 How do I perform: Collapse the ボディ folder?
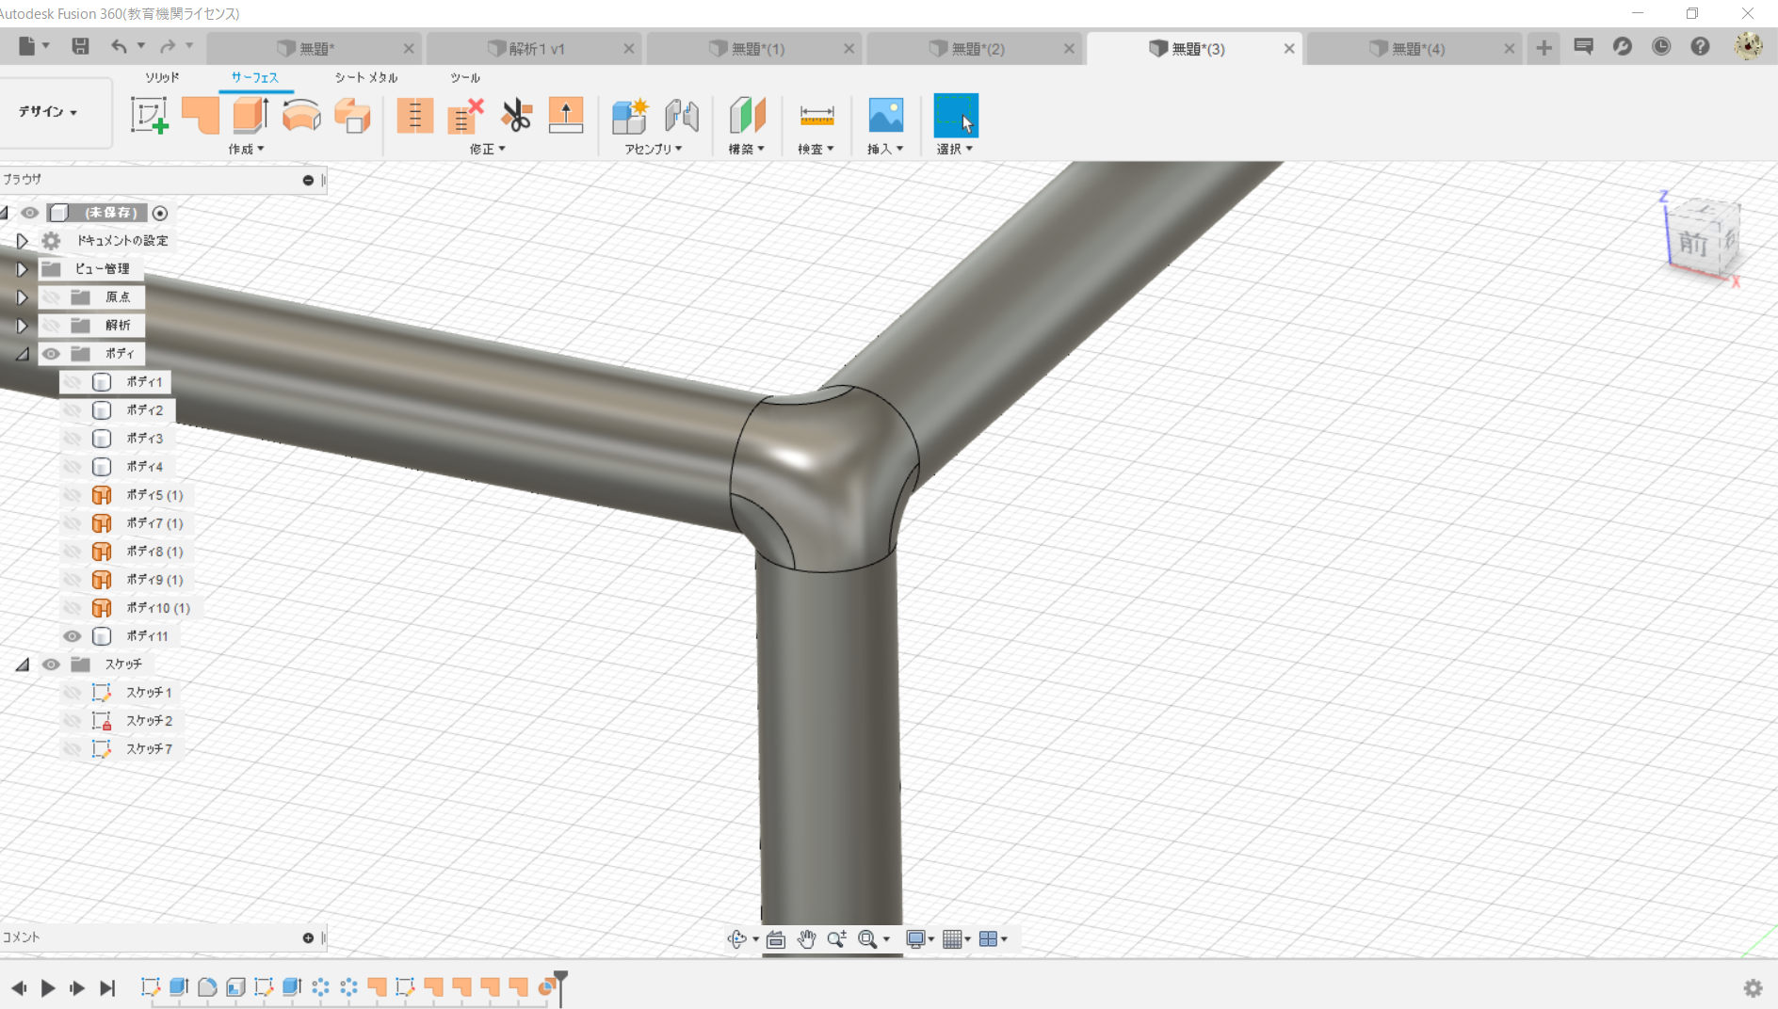(22, 354)
